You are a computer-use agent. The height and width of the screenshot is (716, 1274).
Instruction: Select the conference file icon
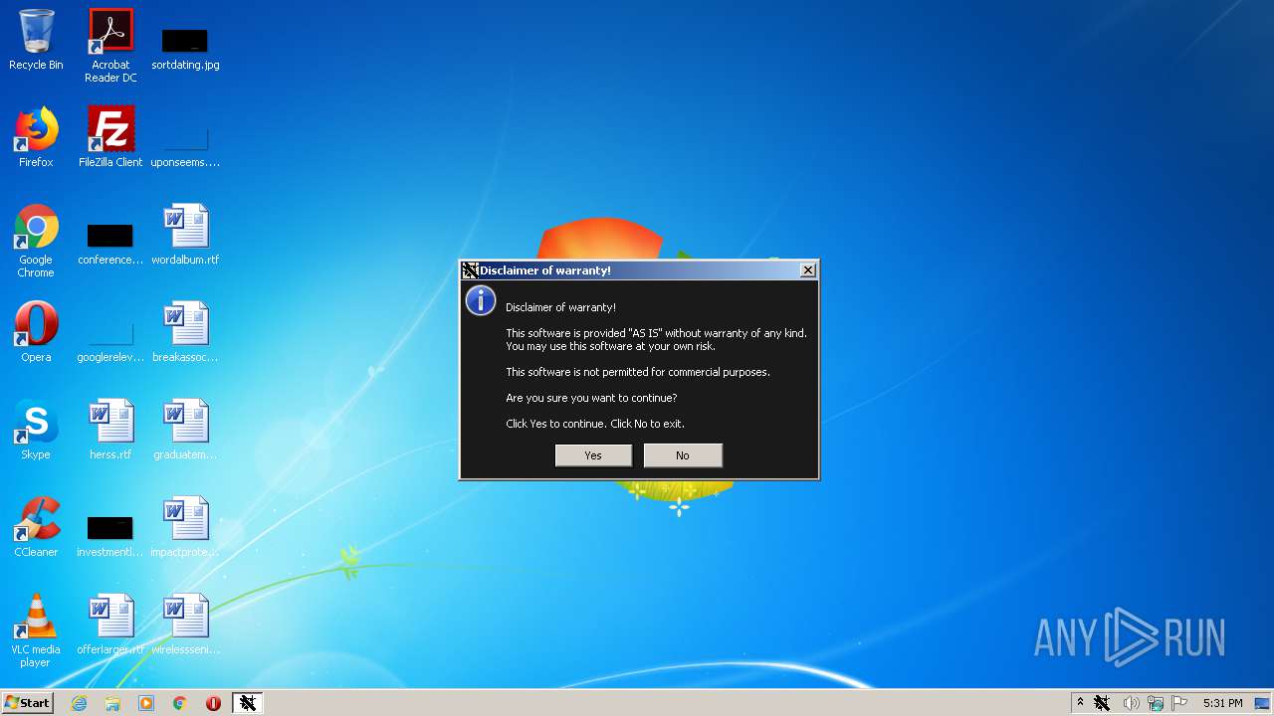110,242
